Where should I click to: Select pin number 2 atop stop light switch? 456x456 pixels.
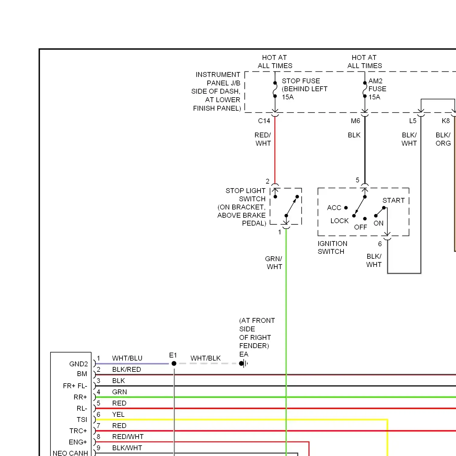coord(268,181)
